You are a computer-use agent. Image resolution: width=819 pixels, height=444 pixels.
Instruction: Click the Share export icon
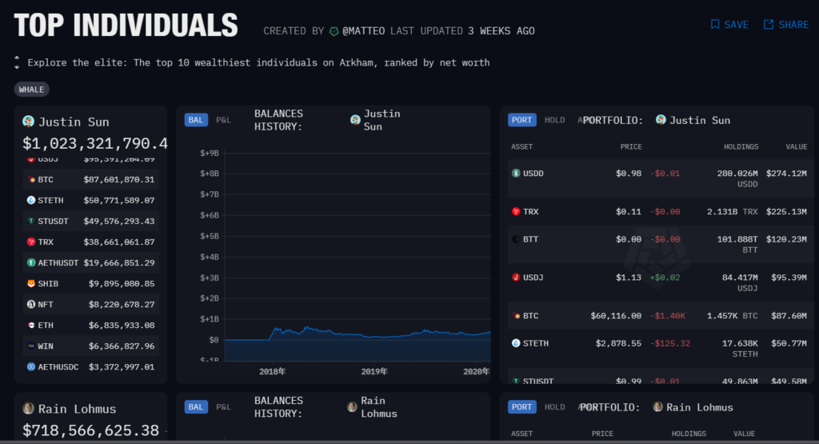[769, 25]
